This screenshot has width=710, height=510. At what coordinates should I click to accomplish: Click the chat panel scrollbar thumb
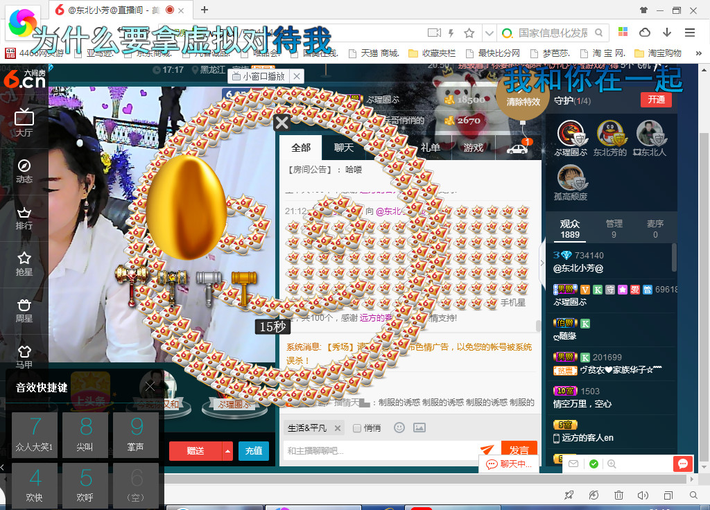538,326
